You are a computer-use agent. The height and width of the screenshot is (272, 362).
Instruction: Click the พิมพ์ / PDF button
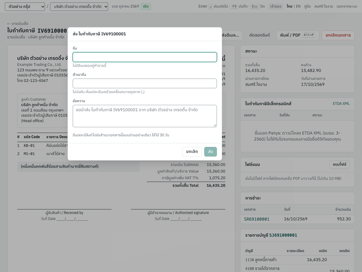click(x=298, y=35)
